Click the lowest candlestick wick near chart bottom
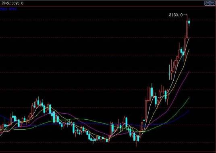Image resolution: width=216 pixels, height=153 pixels. [136, 144]
